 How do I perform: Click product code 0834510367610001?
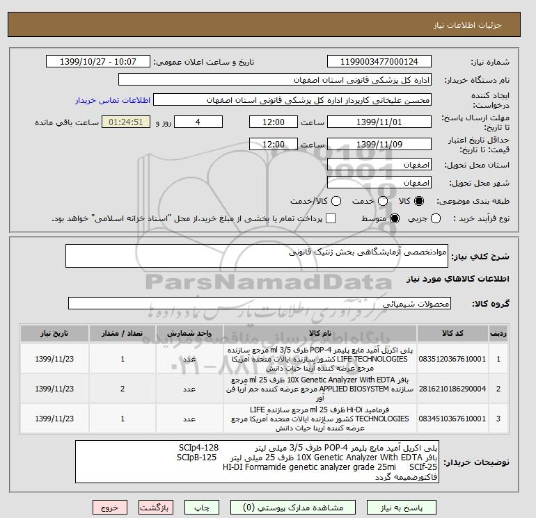point(452,419)
